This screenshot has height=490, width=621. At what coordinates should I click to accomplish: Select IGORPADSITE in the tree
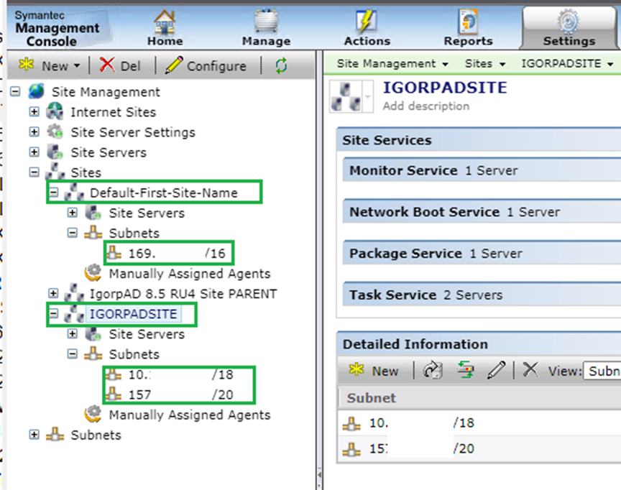pyautogui.click(x=134, y=314)
